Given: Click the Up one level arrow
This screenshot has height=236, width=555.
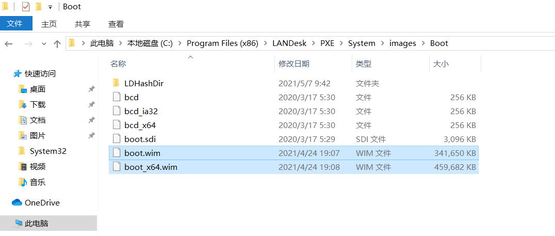Looking at the screenshot, I should click(57, 44).
